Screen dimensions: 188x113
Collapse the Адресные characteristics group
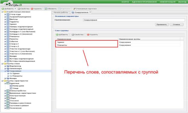click(5, 83)
